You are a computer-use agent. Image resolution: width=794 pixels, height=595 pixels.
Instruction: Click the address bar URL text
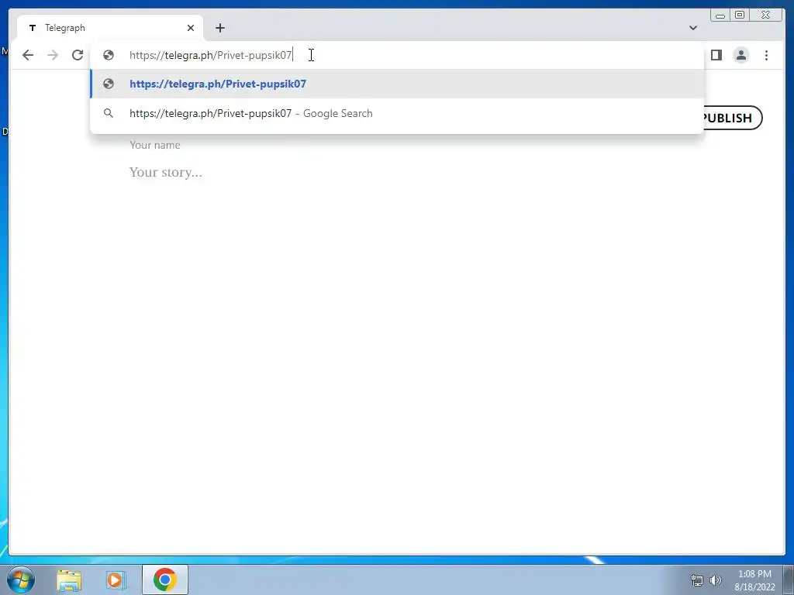pyautogui.click(x=211, y=55)
